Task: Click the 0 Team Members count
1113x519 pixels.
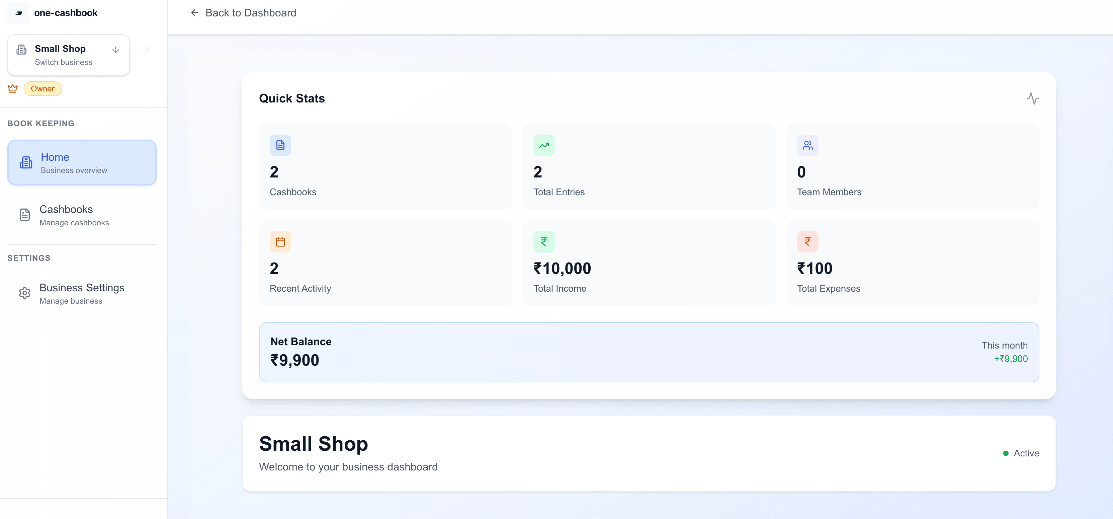Action: (801, 172)
